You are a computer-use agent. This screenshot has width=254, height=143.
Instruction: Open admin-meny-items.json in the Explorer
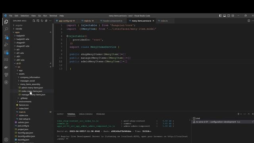[32, 88]
